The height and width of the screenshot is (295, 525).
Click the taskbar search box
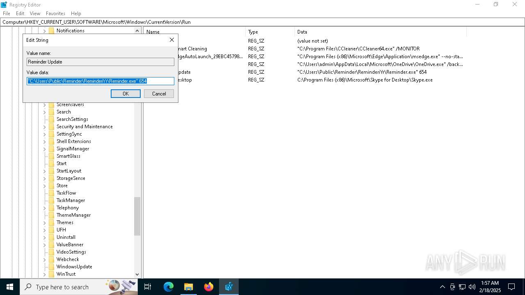click(x=79, y=287)
